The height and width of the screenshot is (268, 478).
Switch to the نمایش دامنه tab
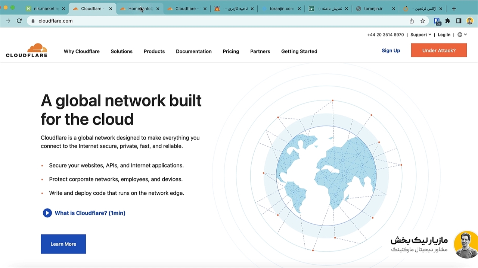pyautogui.click(x=328, y=9)
